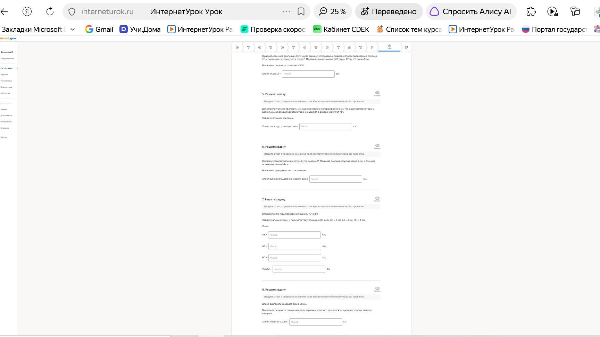Screen dimensions: 600x337
Task: Click the internetурок site logo
Action: point(8,38)
